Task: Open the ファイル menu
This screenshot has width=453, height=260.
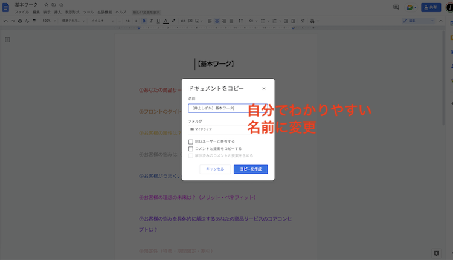Action: pyautogui.click(x=21, y=12)
